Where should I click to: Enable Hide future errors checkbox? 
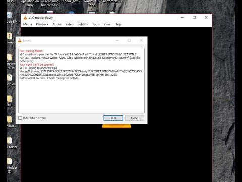(20, 118)
